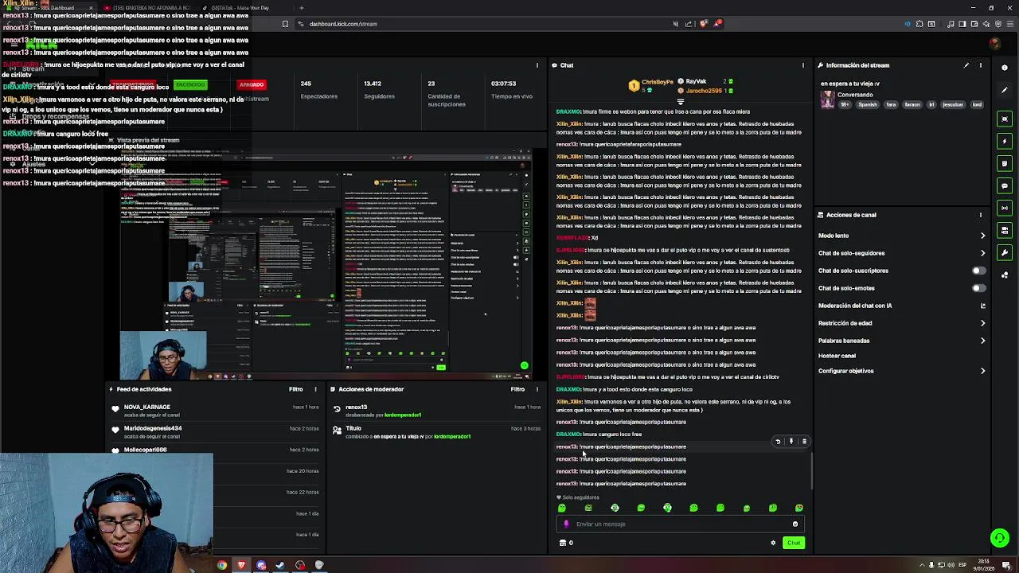Click the bubbles icon at sidebar bottom
1019x573 pixels.
coord(1005,275)
